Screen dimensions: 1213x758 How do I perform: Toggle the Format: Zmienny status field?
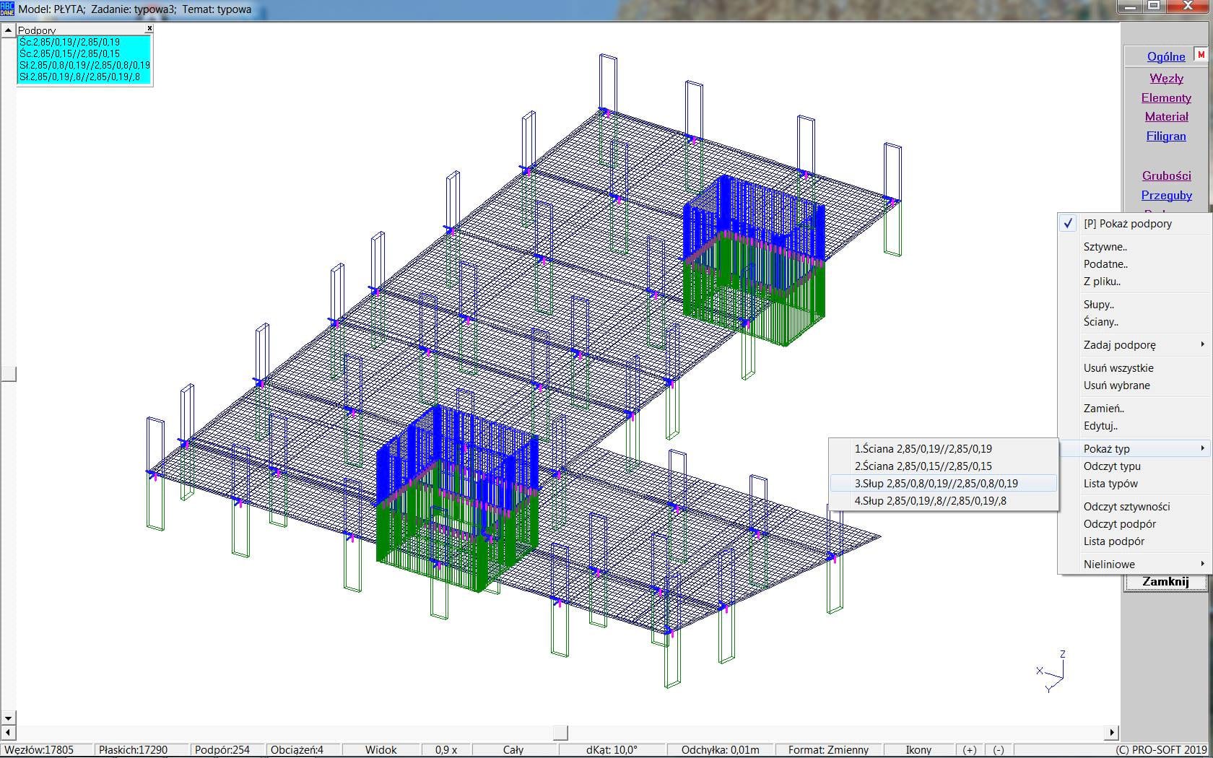[x=828, y=750]
